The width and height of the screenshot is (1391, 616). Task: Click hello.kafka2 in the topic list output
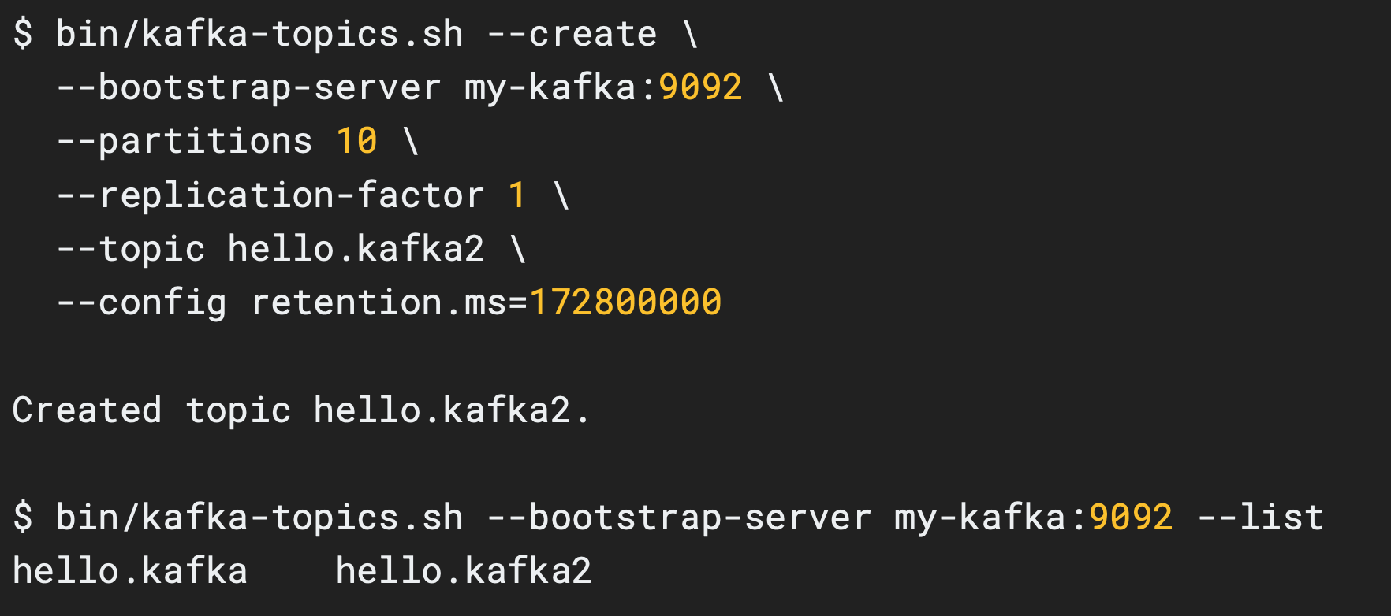[x=464, y=570]
